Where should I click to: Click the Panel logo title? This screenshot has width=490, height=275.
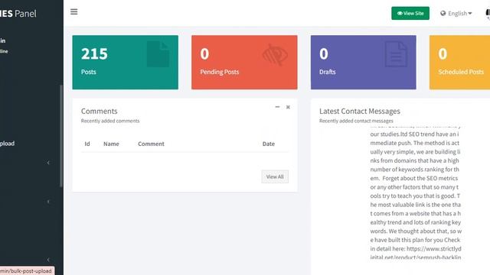click(x=18, y=14)
